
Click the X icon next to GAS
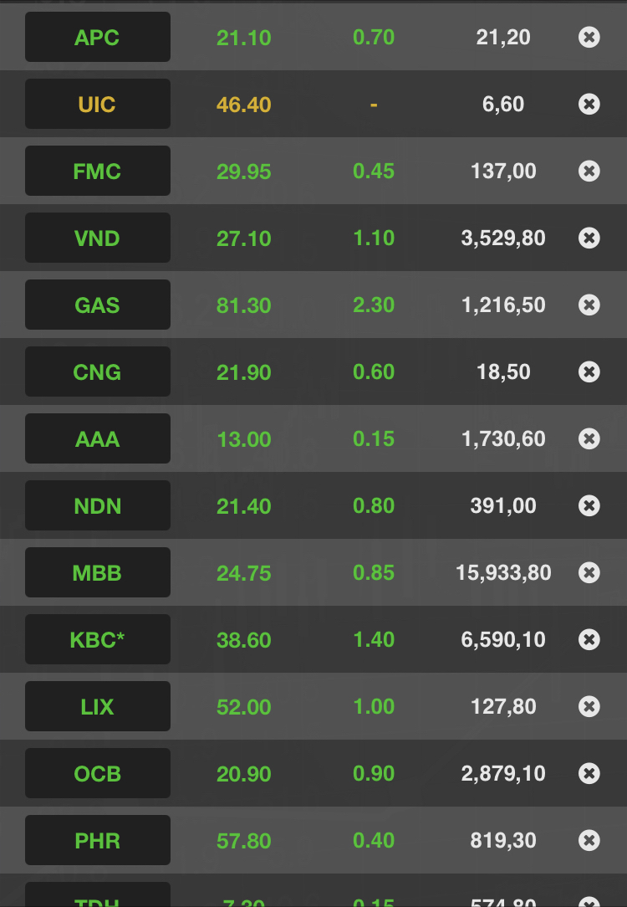589,305
